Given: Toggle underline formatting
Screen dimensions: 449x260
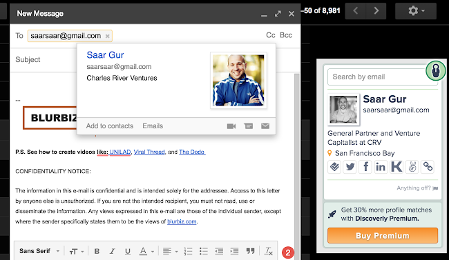Looking at the screenshot, I should [x=128, y=251].
